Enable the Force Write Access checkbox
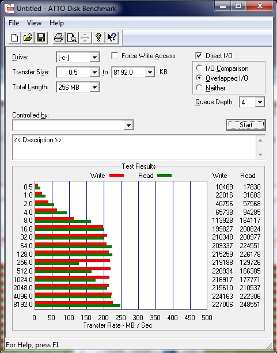 click(115, 56)
